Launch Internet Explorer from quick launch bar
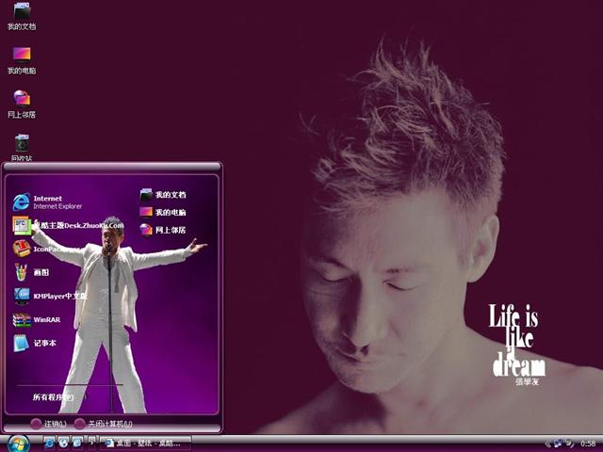 (x=49, y=443)
